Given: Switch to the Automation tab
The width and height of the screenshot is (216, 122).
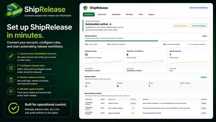Looking at the screenshot, I should tap(102, 14).
